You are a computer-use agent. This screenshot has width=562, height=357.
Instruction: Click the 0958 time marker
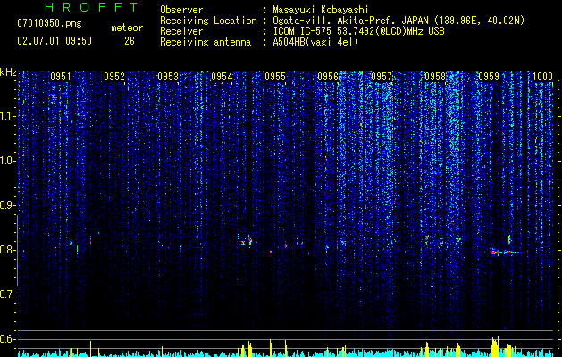[x=435, y=77]
